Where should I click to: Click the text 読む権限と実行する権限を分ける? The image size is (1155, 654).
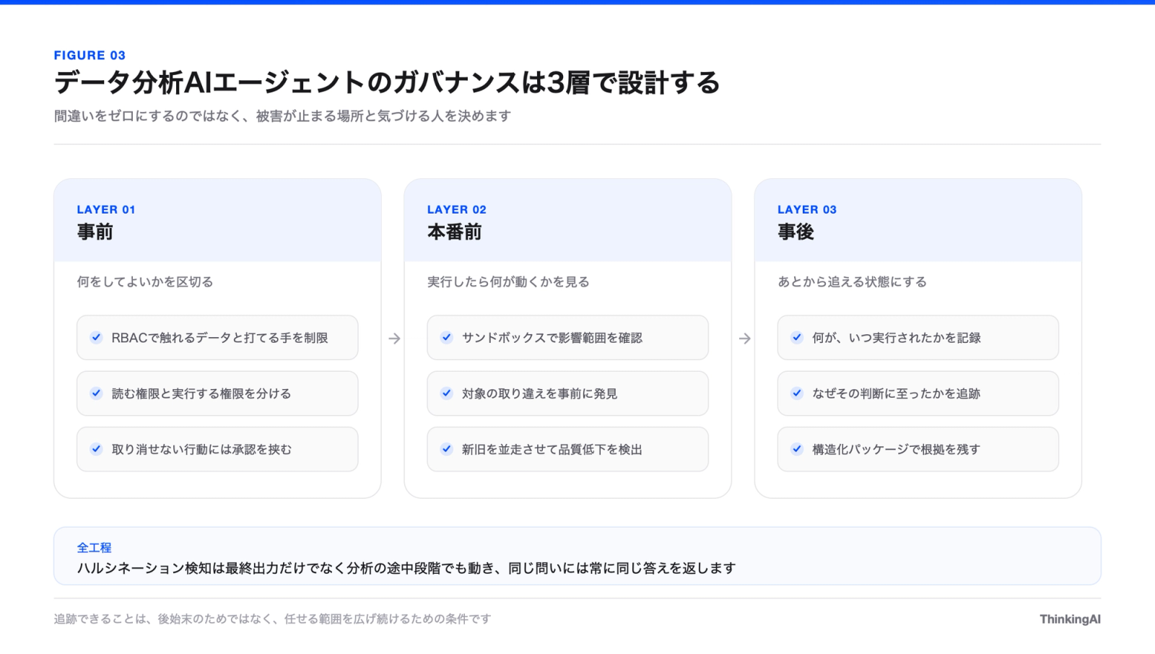[201, 393]
